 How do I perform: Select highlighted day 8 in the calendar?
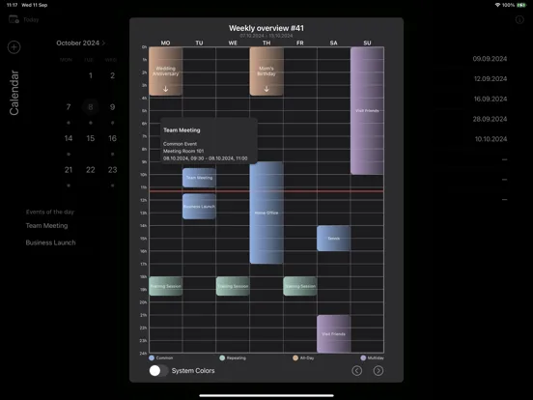[x=91, y=107]
